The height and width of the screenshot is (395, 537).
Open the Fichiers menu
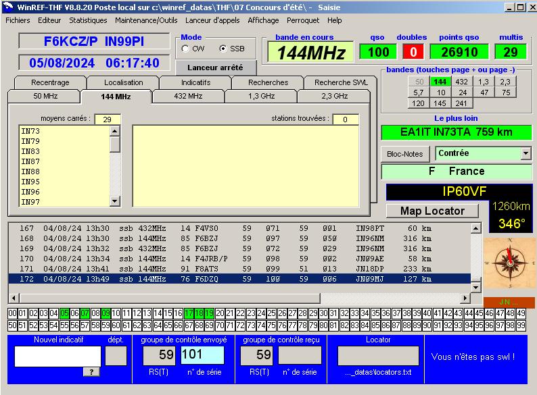tap(18, 20)
